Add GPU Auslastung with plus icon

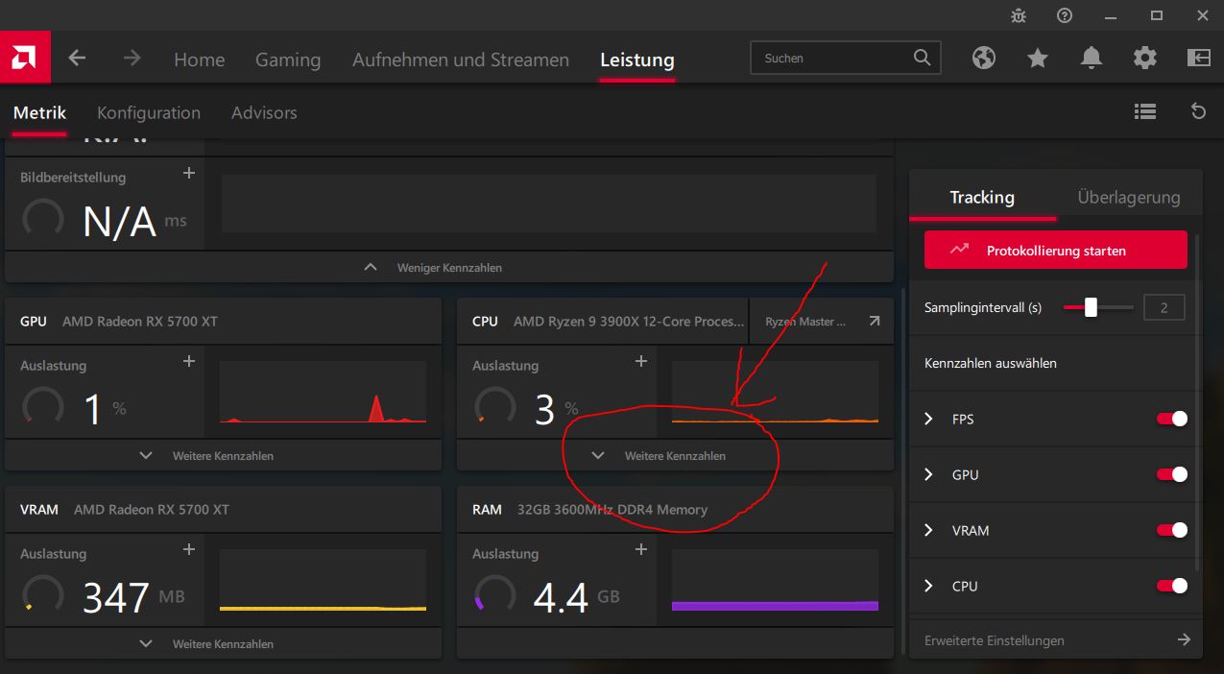(189, 361)
